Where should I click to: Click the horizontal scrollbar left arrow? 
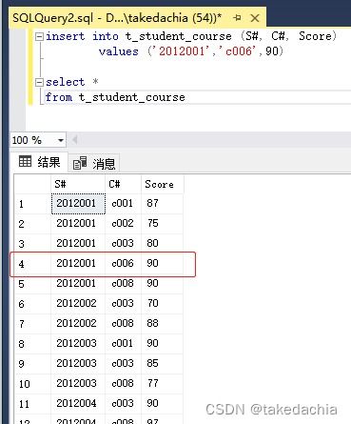coord(75,139)
